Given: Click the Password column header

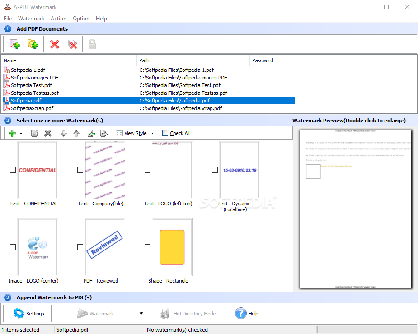Looking at the screenshot, I should pos(272,60).
